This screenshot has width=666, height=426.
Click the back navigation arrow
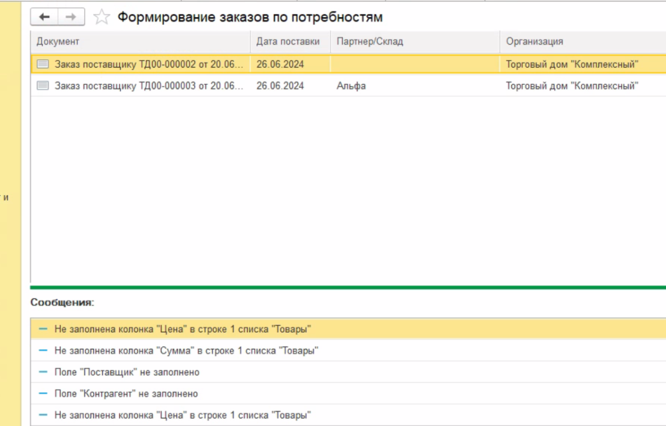(x=45, y=17)
